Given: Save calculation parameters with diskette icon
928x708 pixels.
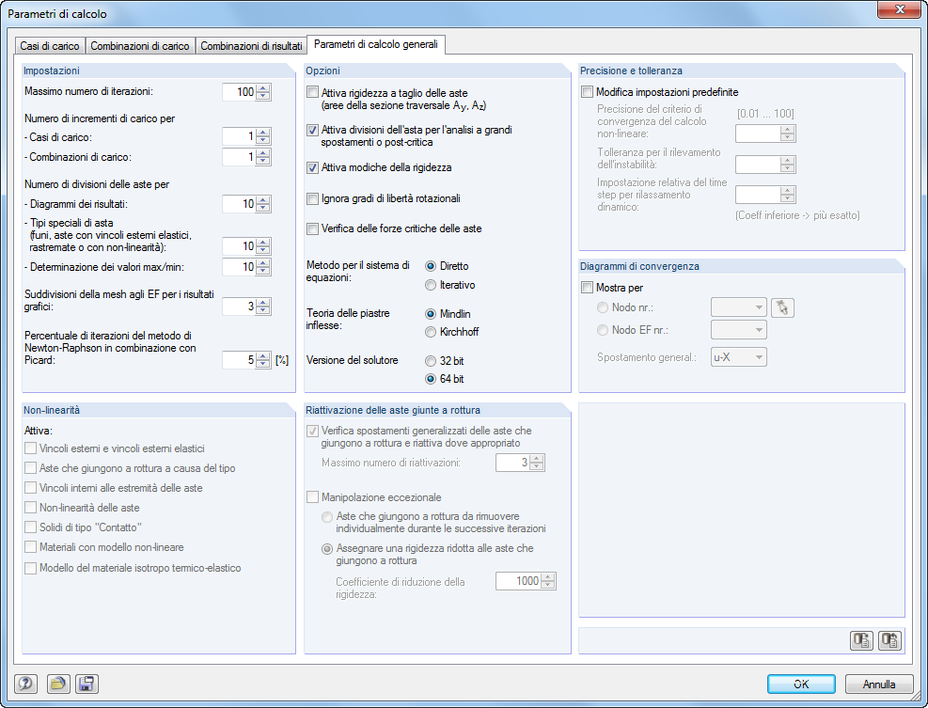Looking at the screenshot, I should click(87, 684).
